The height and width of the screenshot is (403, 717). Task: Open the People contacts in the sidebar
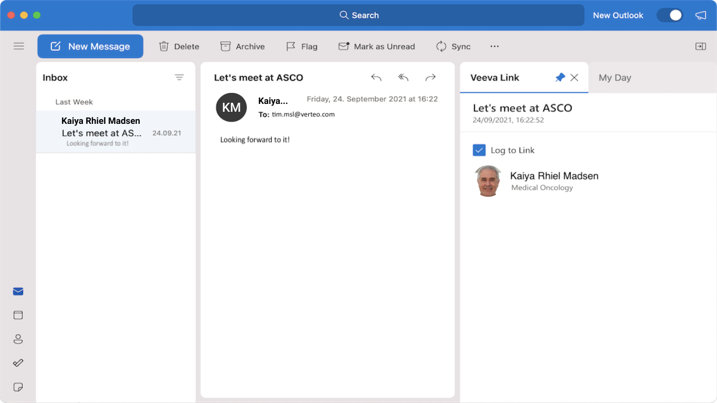(x=18, y=339)
